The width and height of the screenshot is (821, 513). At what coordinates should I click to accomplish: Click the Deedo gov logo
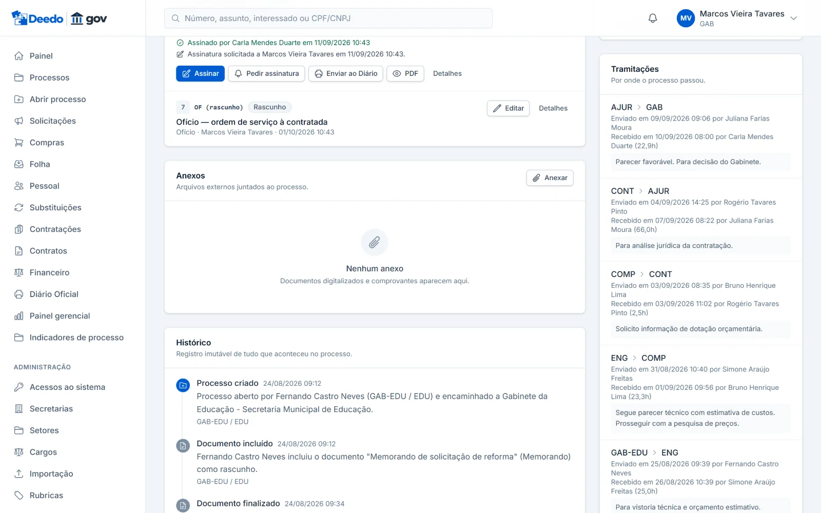[59, 18]
